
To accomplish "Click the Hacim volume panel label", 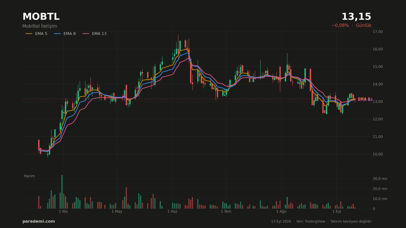I will tap(29, 176).
